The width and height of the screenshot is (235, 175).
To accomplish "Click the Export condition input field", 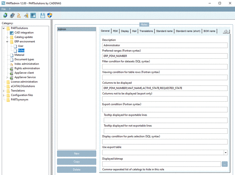I will click(165, 110).
